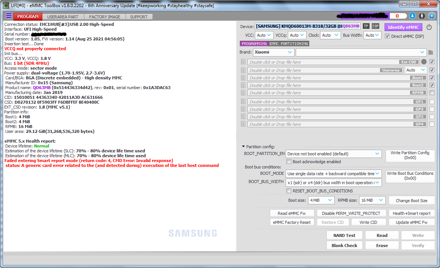Click the file icon on the Userarea row
The width and height of the screenshot is (440, 268).
243,70
